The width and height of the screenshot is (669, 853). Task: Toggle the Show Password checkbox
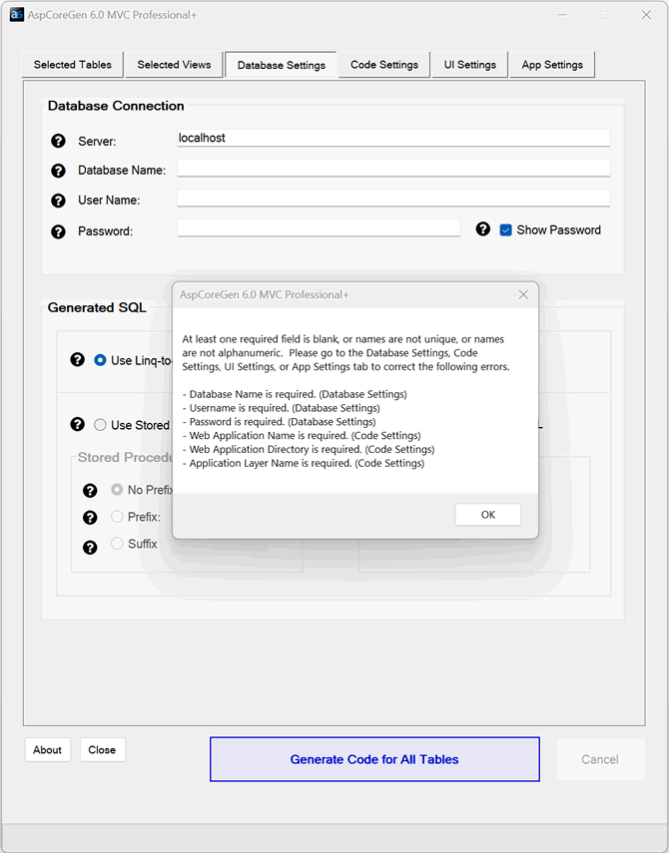coord(505,230)
